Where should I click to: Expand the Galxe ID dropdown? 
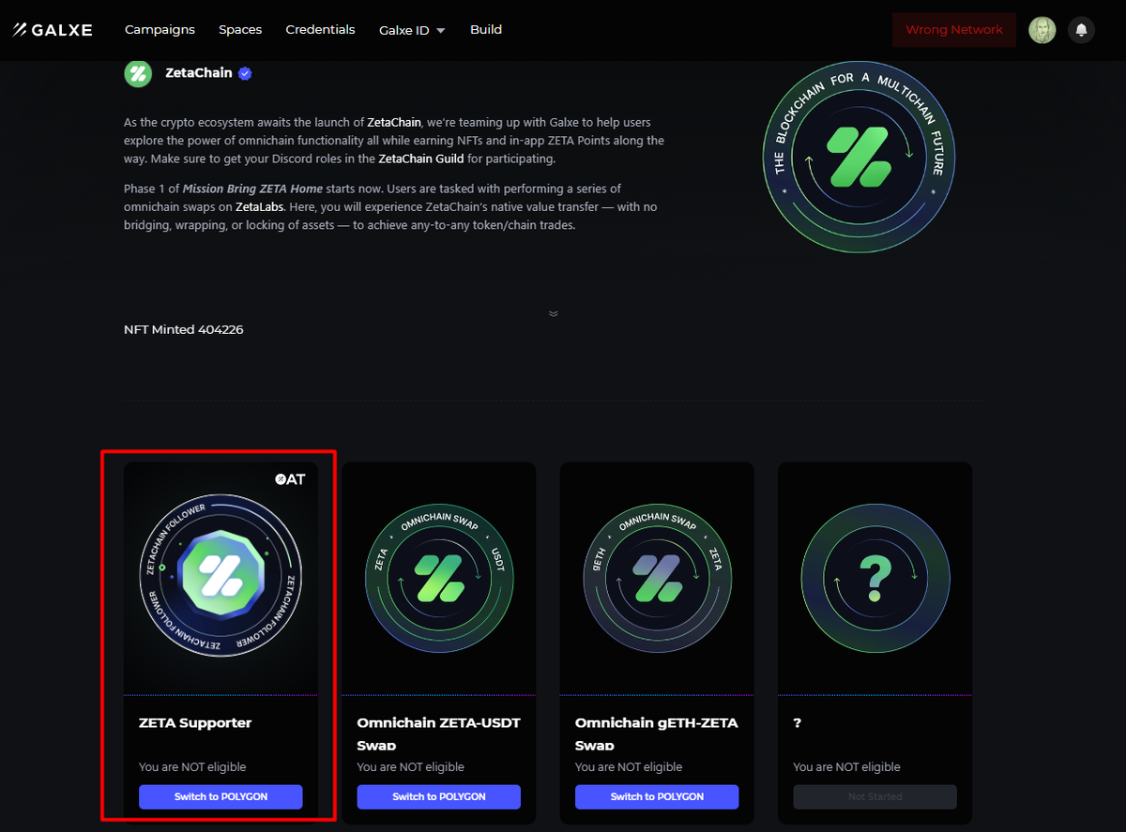pos(412,30)
